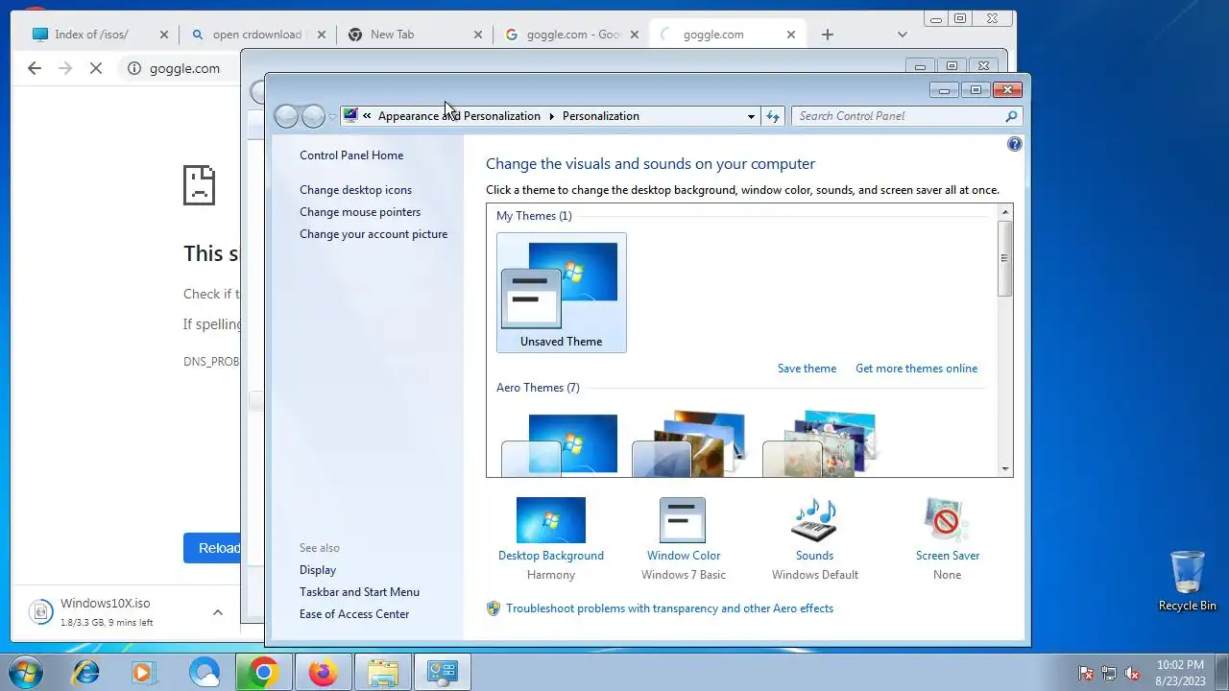Screen dimensions: 1229x691
Task: Select the Unsaved Theme thumbnail
Action: click(562, 293)
